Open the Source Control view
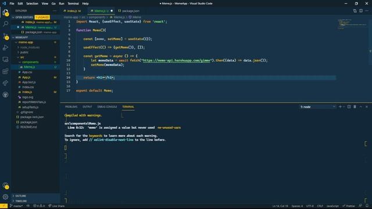 pyautogui.click(x=5, y=36)
